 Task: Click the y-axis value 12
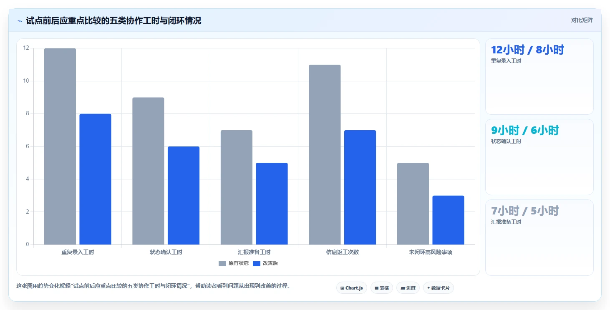26,48
